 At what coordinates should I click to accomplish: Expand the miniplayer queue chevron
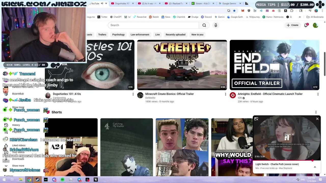click(315, 167)
